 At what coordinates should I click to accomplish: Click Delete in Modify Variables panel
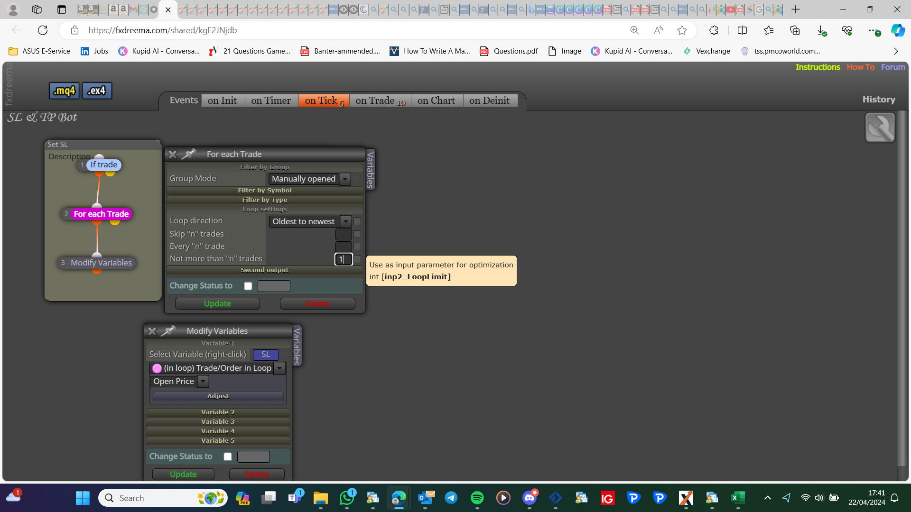(257, 475)
